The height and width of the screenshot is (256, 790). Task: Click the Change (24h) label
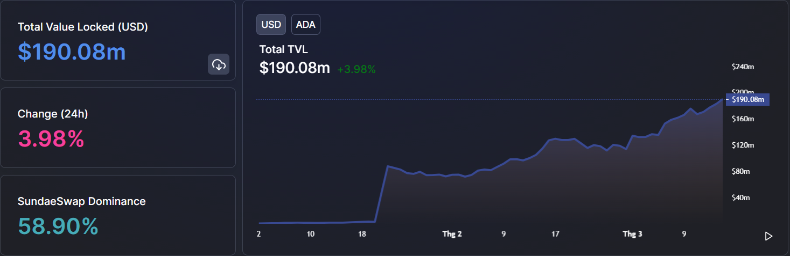[53, 114]
